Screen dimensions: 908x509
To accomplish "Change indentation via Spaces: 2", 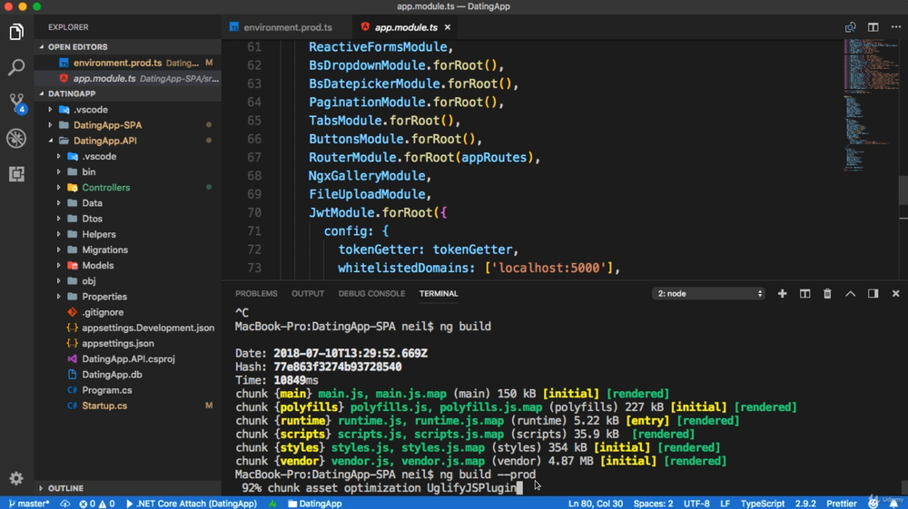I will tap(653, 504).
